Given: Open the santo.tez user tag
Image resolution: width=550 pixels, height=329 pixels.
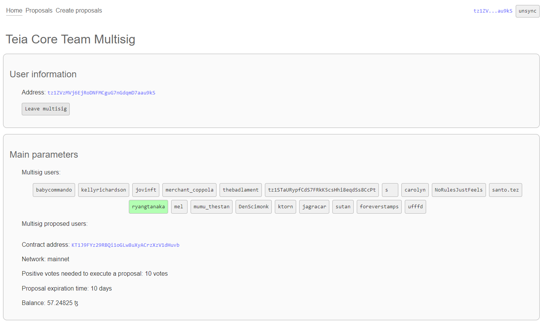Looking at the screenshot, I should tap(505, 190).
